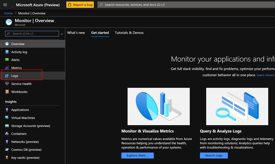Click the Metrics chart icon
Viewport: 275px width, 164px height.
tap(7, 68)
